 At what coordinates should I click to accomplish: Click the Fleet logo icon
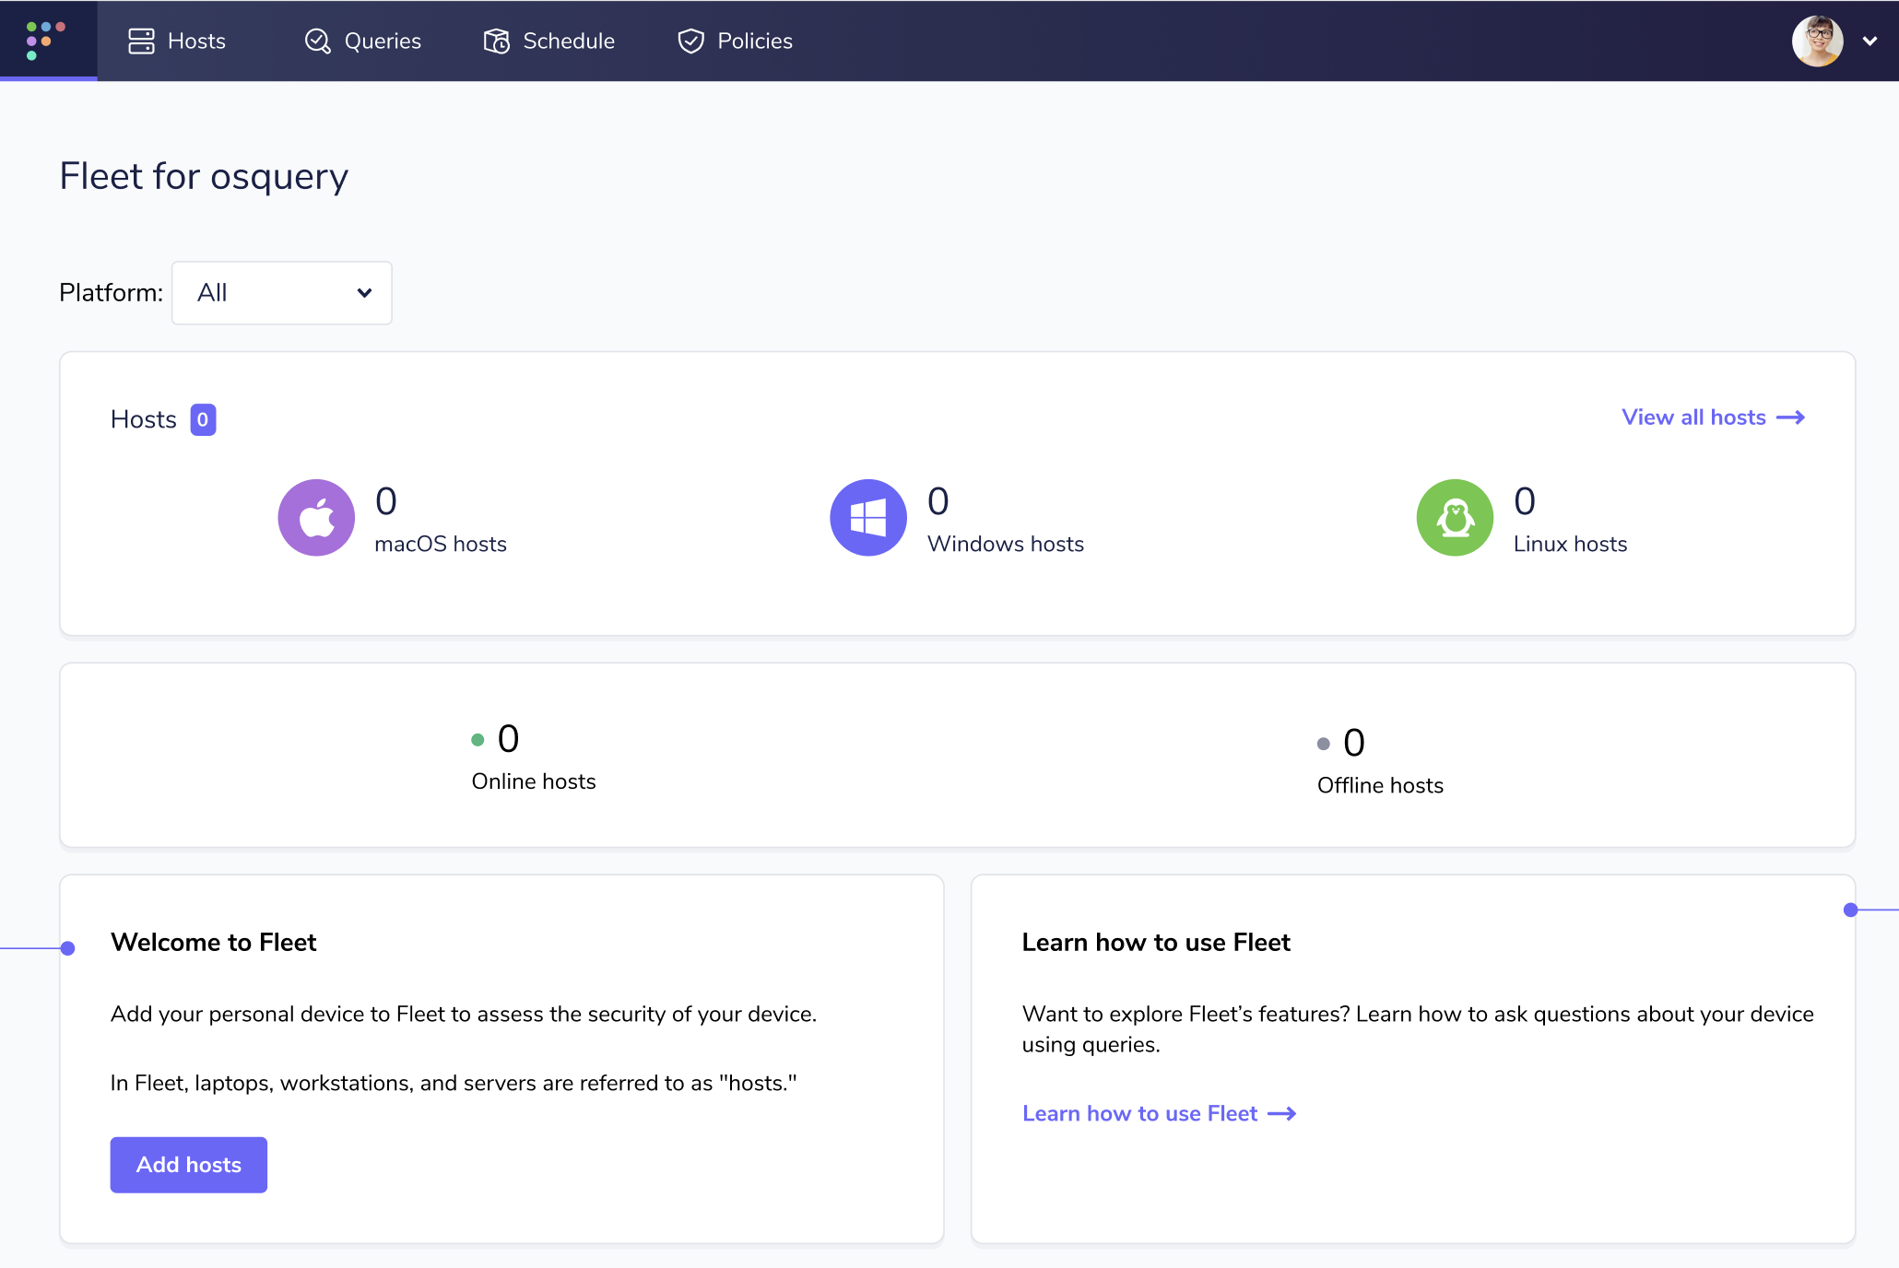click(x=46, y=41)
